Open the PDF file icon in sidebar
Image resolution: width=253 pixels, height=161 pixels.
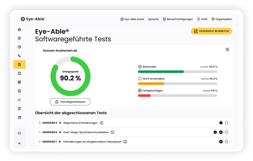19,91
